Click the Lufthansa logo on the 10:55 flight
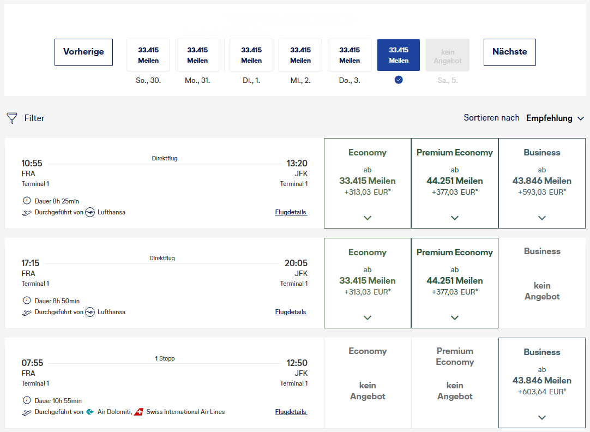The height and width of the screenshot is (432, 590). [x=90, y=213]
